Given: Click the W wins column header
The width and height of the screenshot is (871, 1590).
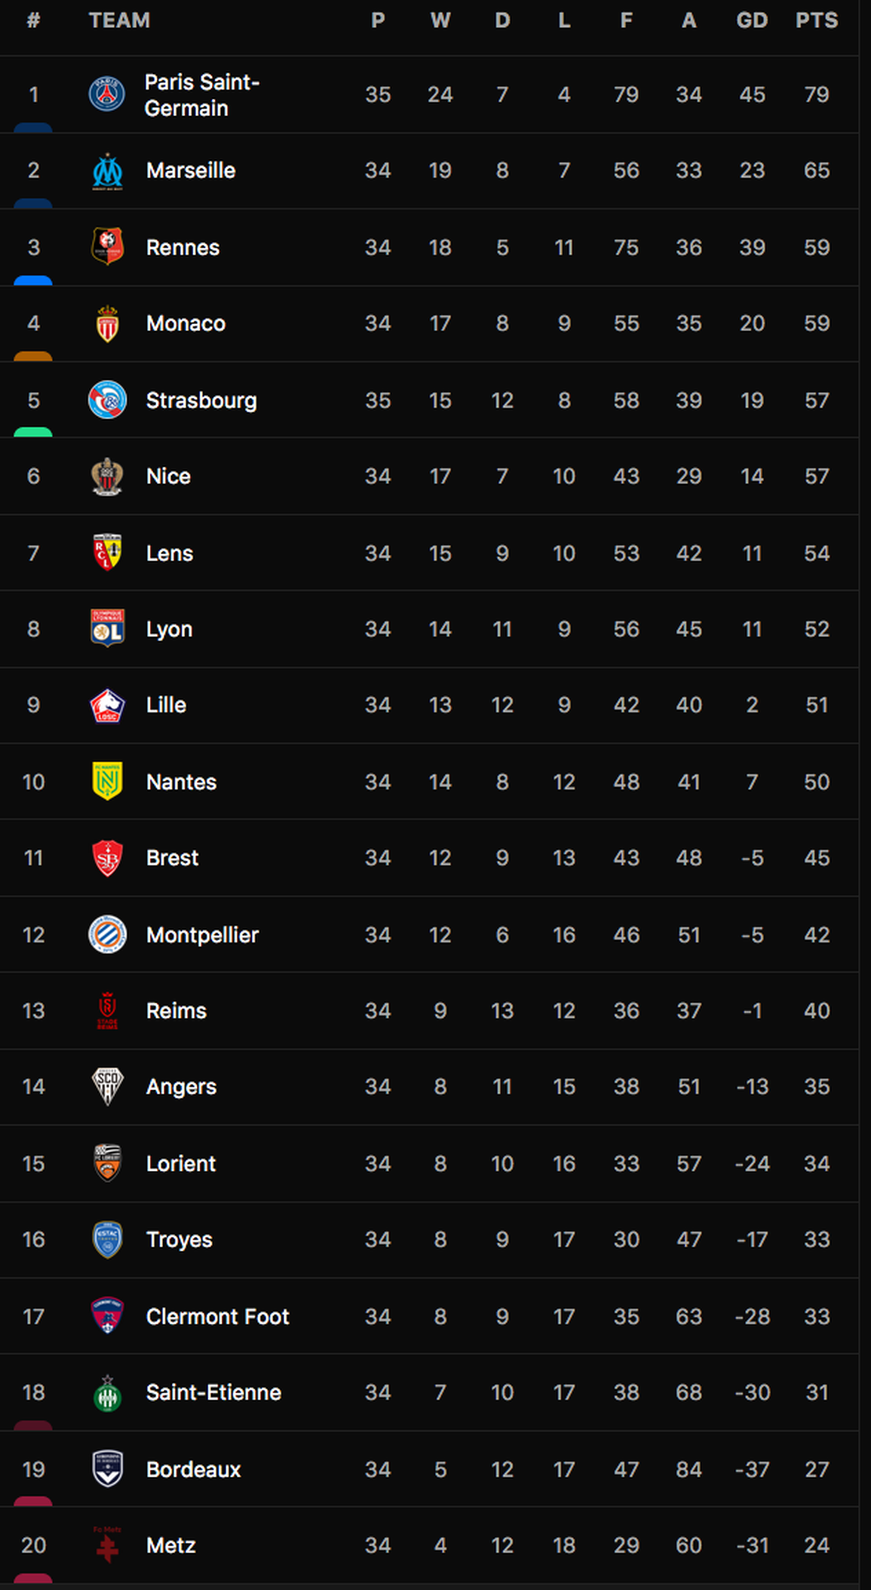Looking at the screenshot, I should coord(440,20).
